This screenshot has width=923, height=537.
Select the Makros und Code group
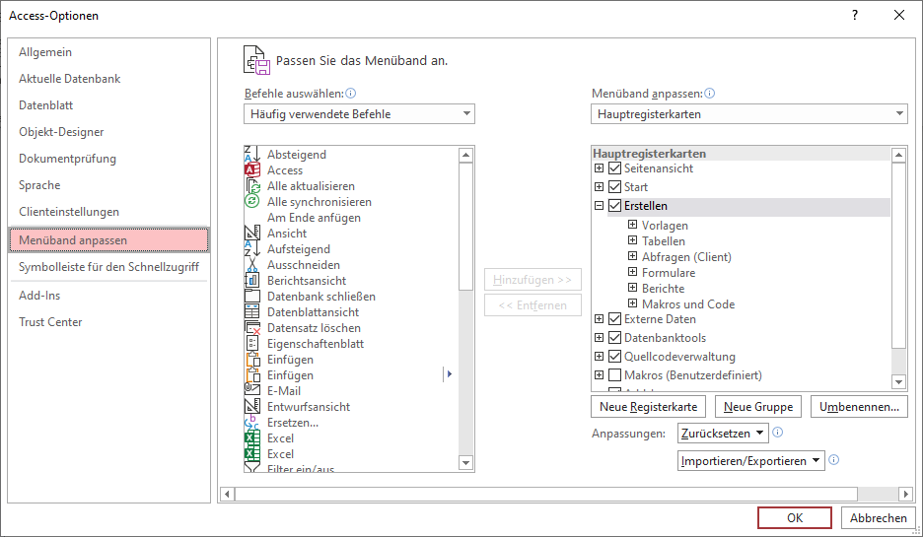pyautogui.click(x=688, y=304)
